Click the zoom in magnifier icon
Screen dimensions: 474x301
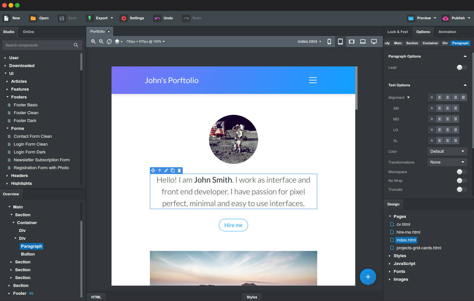pos(93,42)
